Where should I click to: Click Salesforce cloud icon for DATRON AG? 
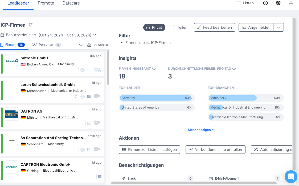97,123
